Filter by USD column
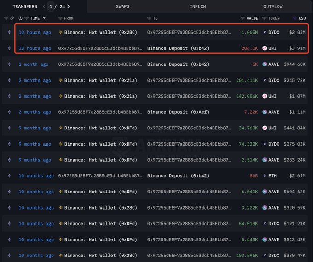The image size is (313, 262). 295,18
